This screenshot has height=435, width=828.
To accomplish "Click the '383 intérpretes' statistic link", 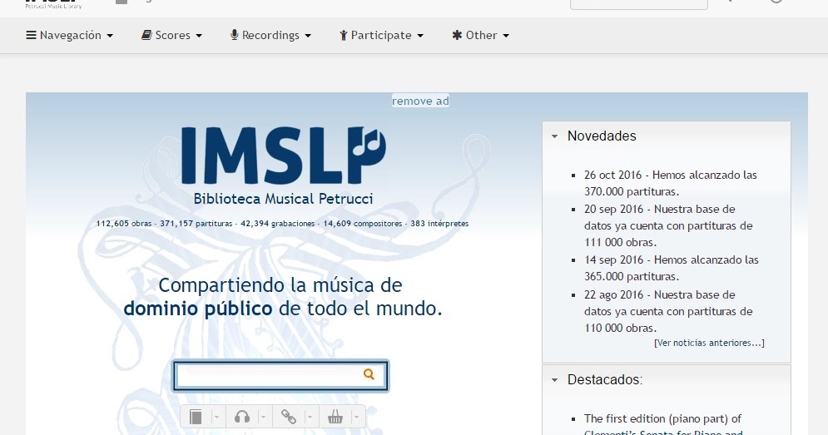I will [439, 223].
